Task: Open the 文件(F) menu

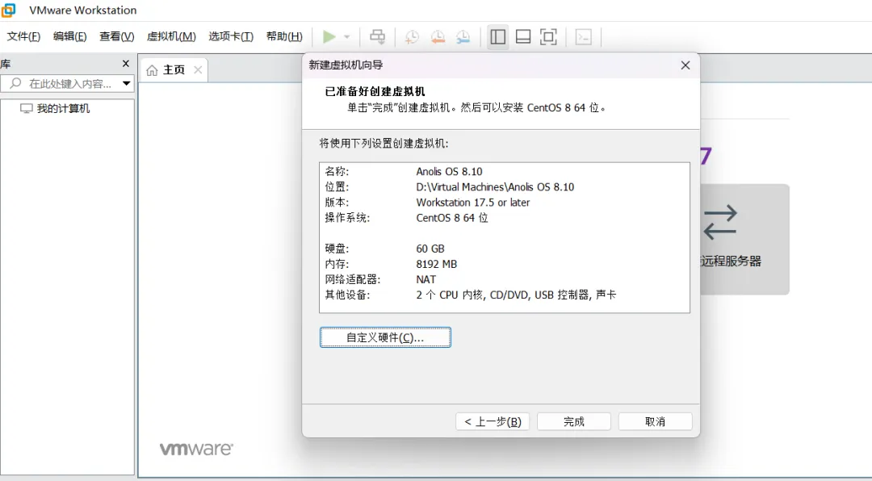Action: pos(23,36)
